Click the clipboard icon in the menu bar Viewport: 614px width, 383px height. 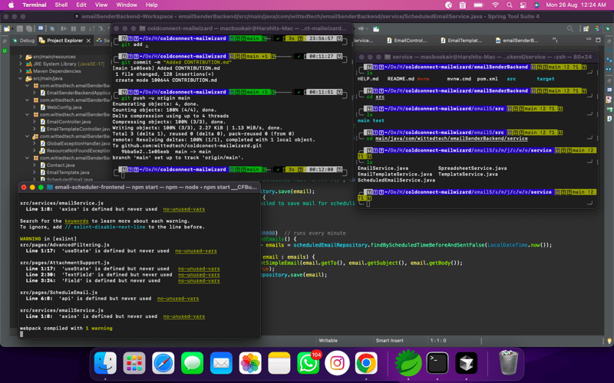click(x=463, y=5)
